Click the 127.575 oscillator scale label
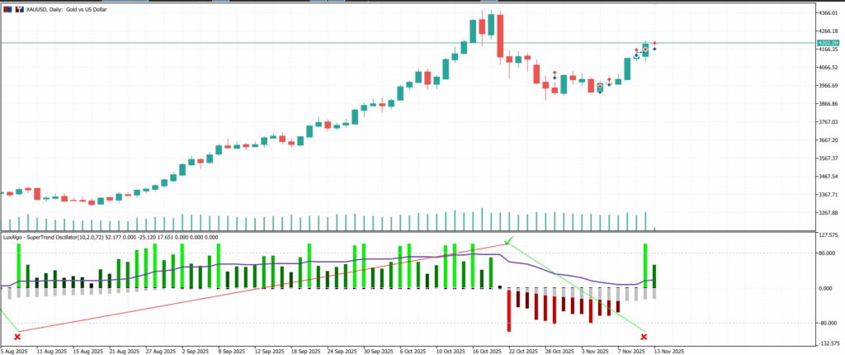 tap(828, 235)
